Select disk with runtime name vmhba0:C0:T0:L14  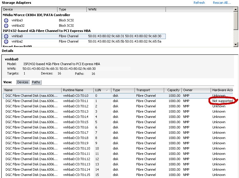click(x=118, y=169)
